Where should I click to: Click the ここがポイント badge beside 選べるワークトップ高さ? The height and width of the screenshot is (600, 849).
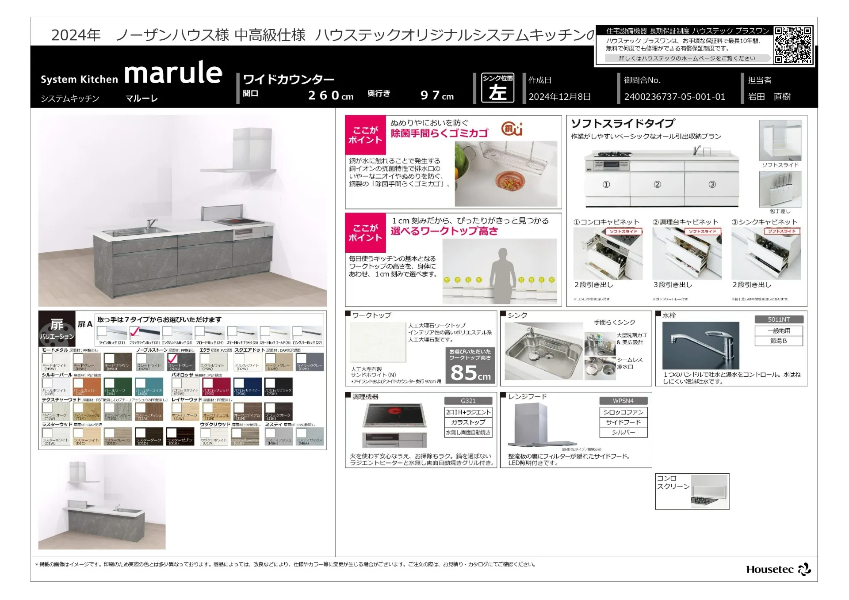click(x=365, y=232)
